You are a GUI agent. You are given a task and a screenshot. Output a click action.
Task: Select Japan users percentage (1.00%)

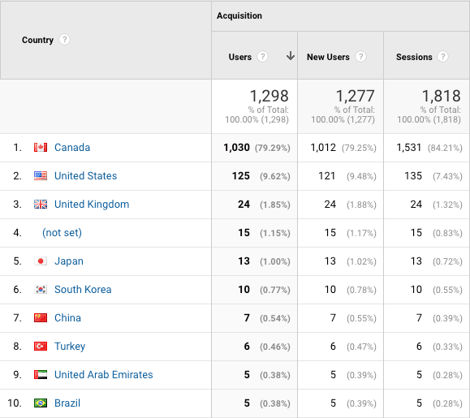pos(275,261)
